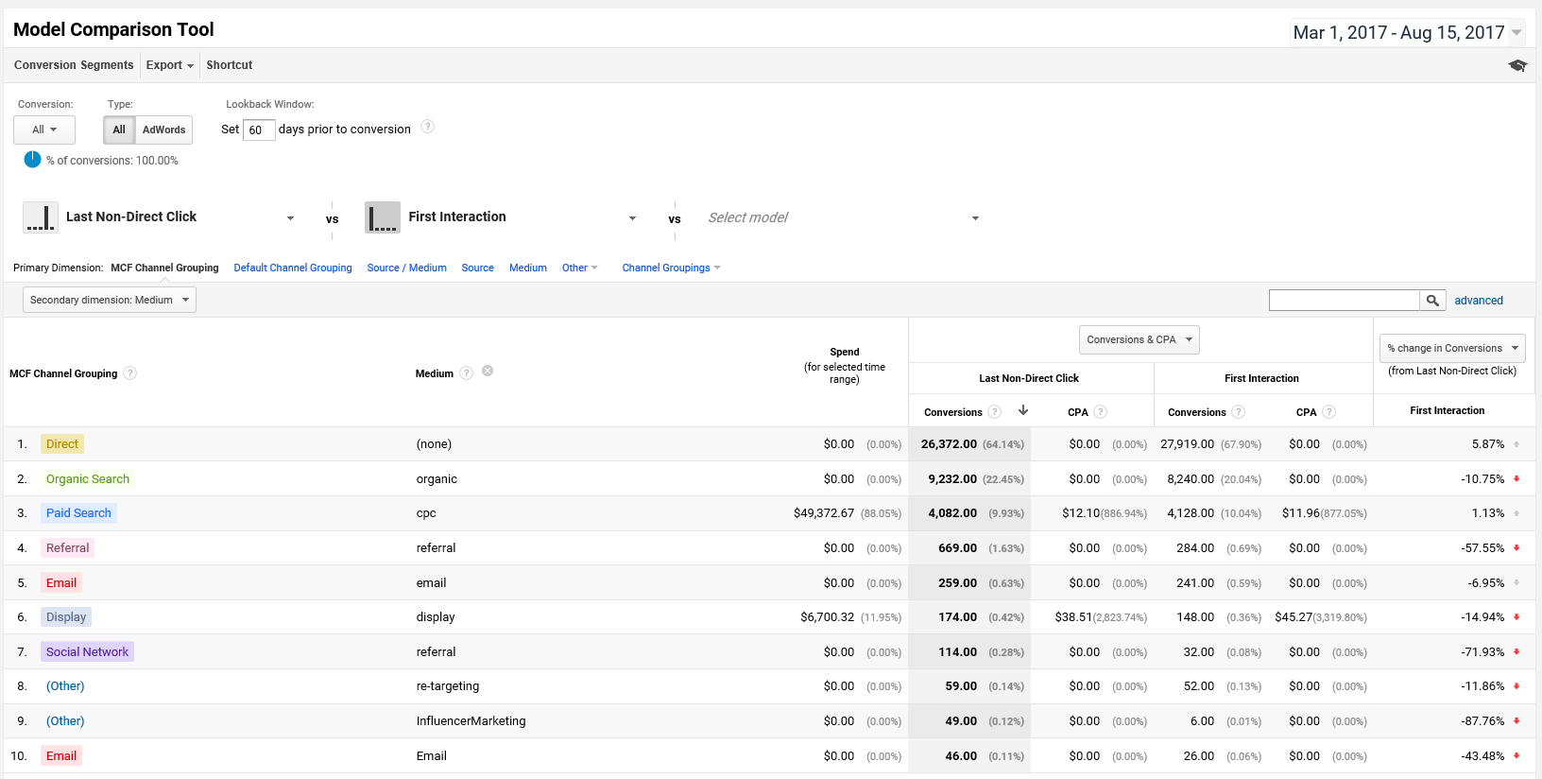Screen dimensions: 1542x779
Task: Click the conversions pie chart icon
Action: point(32,160)
